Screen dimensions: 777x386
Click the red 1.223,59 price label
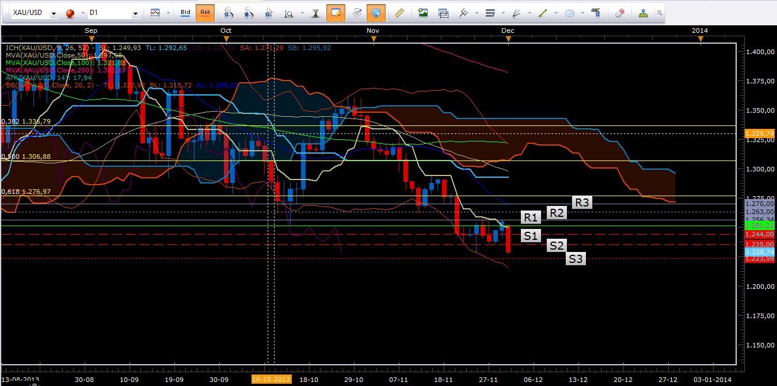[x=759, y=259]
